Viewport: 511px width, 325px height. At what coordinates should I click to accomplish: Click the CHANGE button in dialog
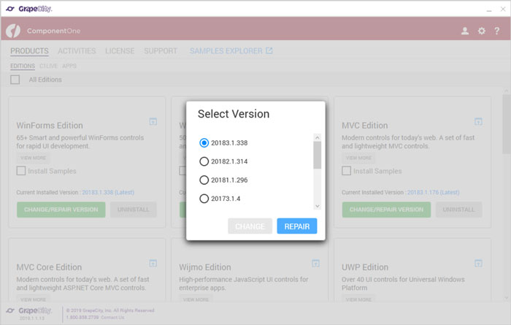(x=250, y=226)
